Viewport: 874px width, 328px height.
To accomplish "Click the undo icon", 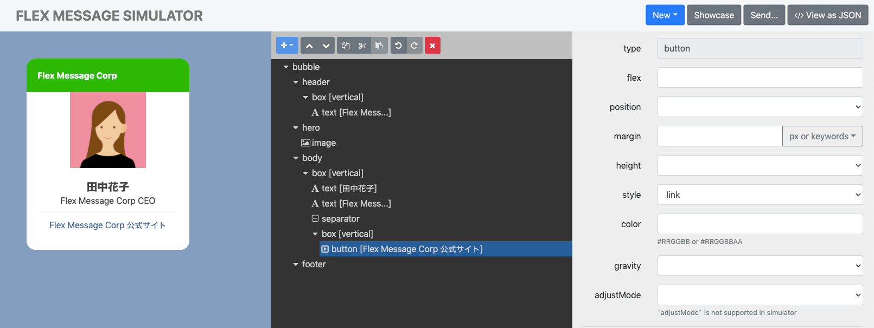I will 398,46.
